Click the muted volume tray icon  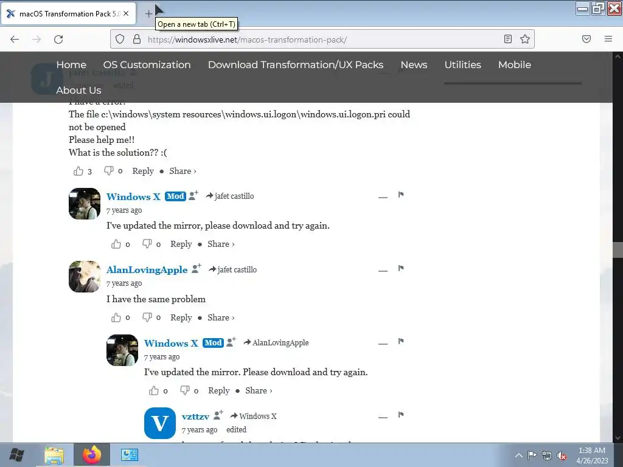point(562,456)
